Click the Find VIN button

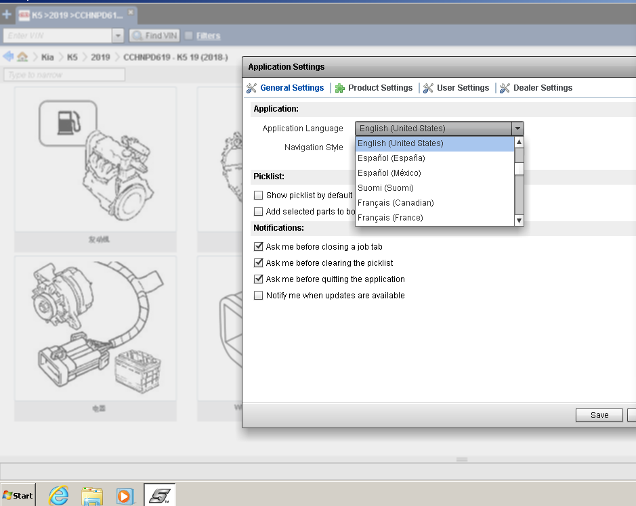pyautogui.click(x=154, y=36)
